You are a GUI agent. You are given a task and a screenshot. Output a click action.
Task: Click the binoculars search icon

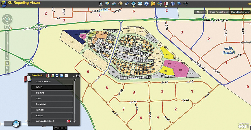[x=186, y=4]
